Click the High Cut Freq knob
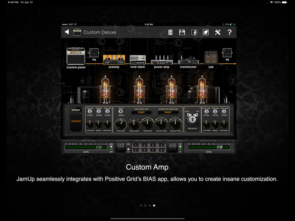Image resolution: width=295 pixels, height=221 pixels. [175, 124]
